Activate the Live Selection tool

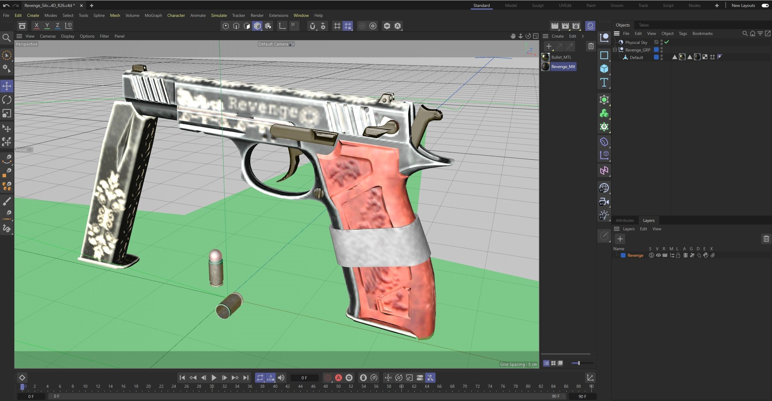click(x=7, y=55)
